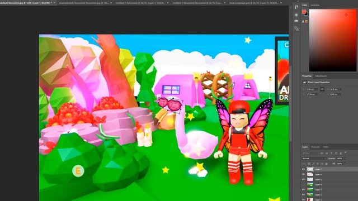Switch to .psd Layer 15 document tab
The width and height of the screenshot is (358, 201).
[x=253, y=3]
